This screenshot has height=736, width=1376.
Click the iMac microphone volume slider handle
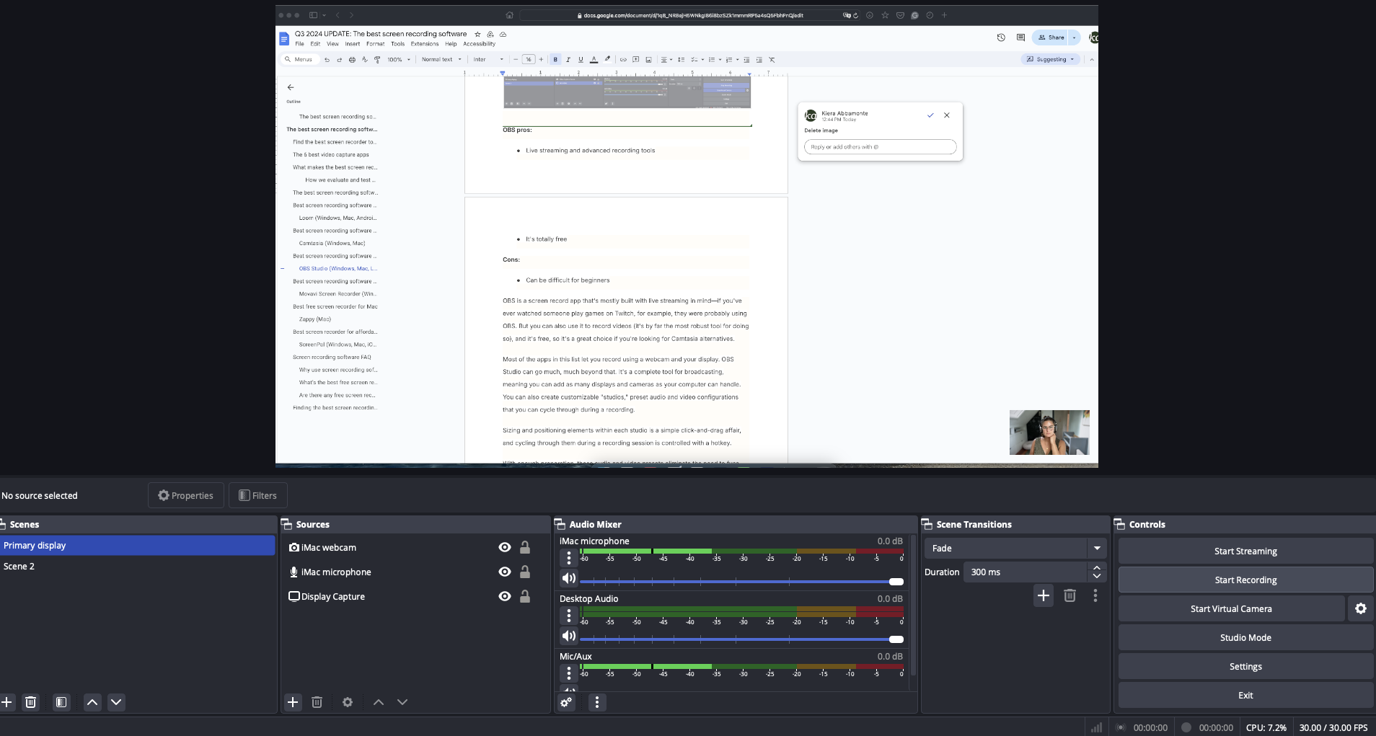click(896, 581)
